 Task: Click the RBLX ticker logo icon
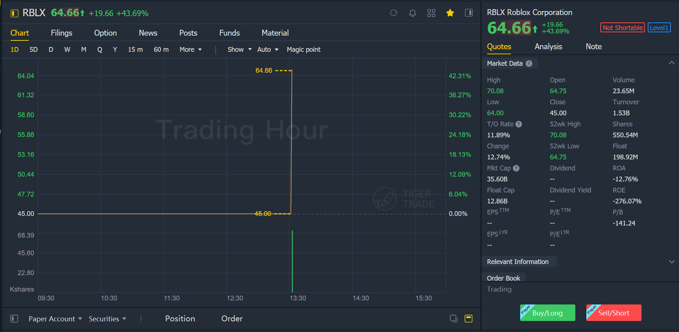coord(14,13)
